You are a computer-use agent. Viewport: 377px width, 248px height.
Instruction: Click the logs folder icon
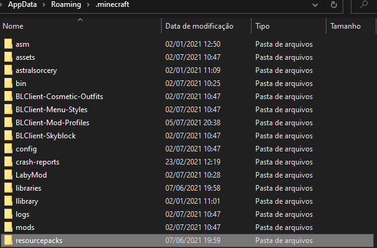[x=8, y=214]
